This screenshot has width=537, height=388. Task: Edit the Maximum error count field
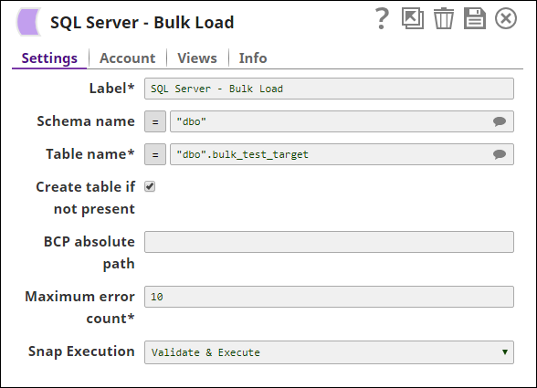coord(329,297)
